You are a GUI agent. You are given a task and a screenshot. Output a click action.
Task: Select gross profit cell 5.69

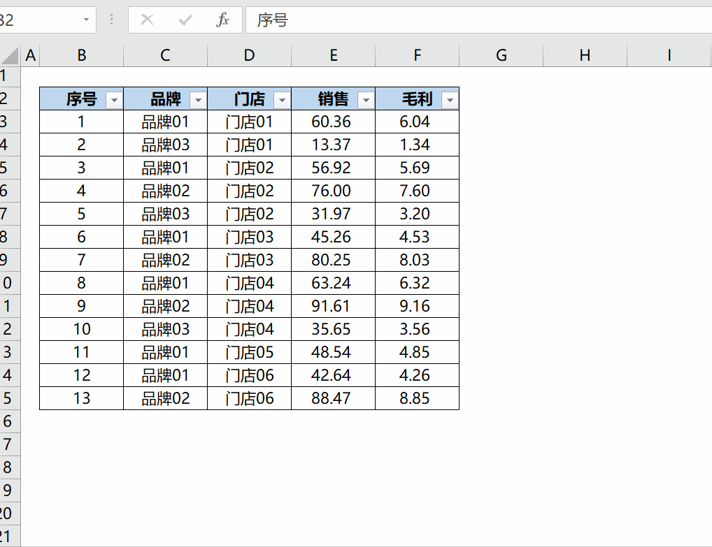418,168
